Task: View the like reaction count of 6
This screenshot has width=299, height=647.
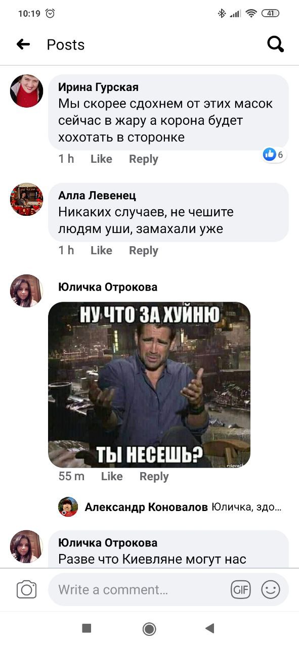Action: [274, 155]
